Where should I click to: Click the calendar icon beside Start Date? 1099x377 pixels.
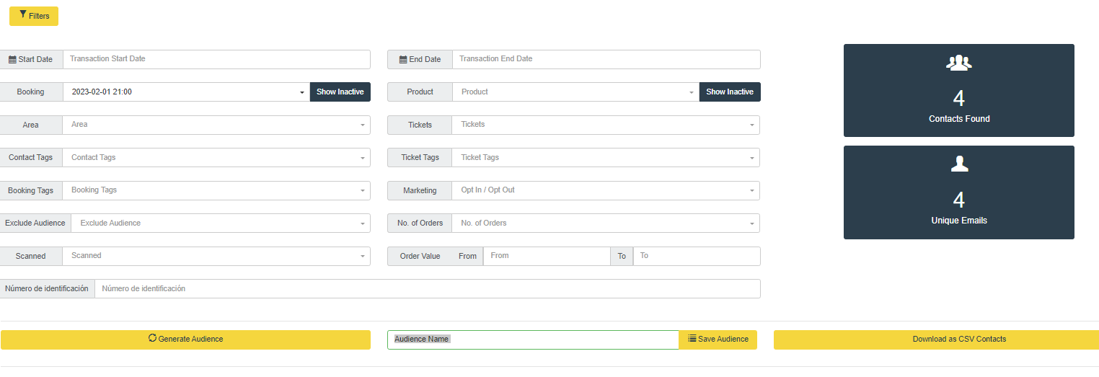click(x=12, y=59)
